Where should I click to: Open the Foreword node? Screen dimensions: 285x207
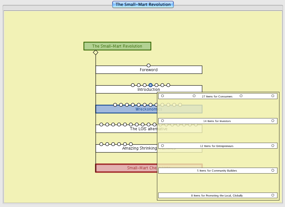pos(148,70)
